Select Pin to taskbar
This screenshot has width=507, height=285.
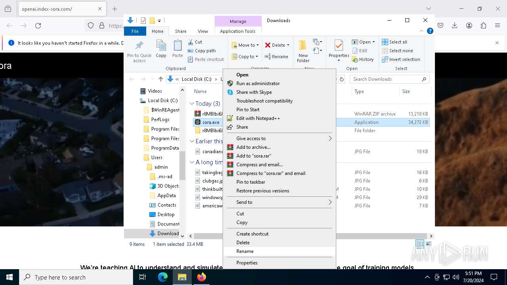280,182
